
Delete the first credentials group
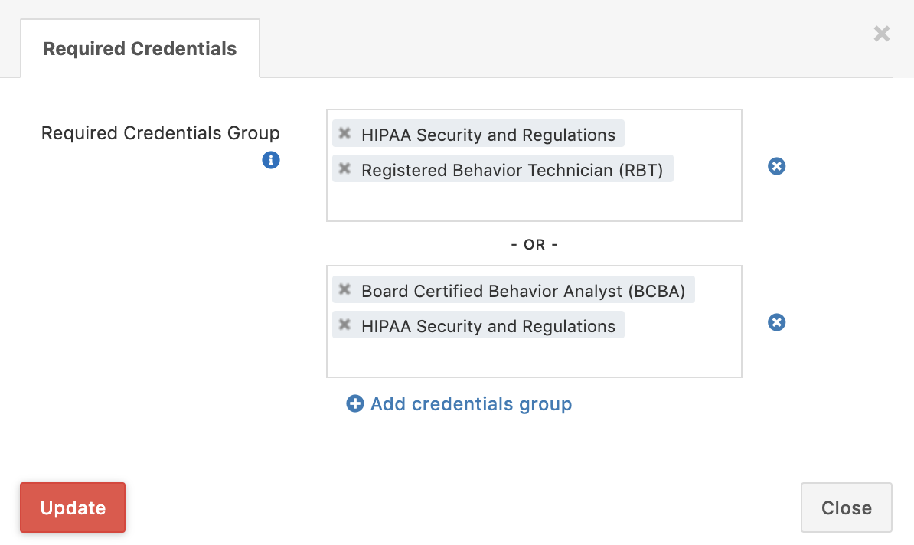(x=776, y=166)
